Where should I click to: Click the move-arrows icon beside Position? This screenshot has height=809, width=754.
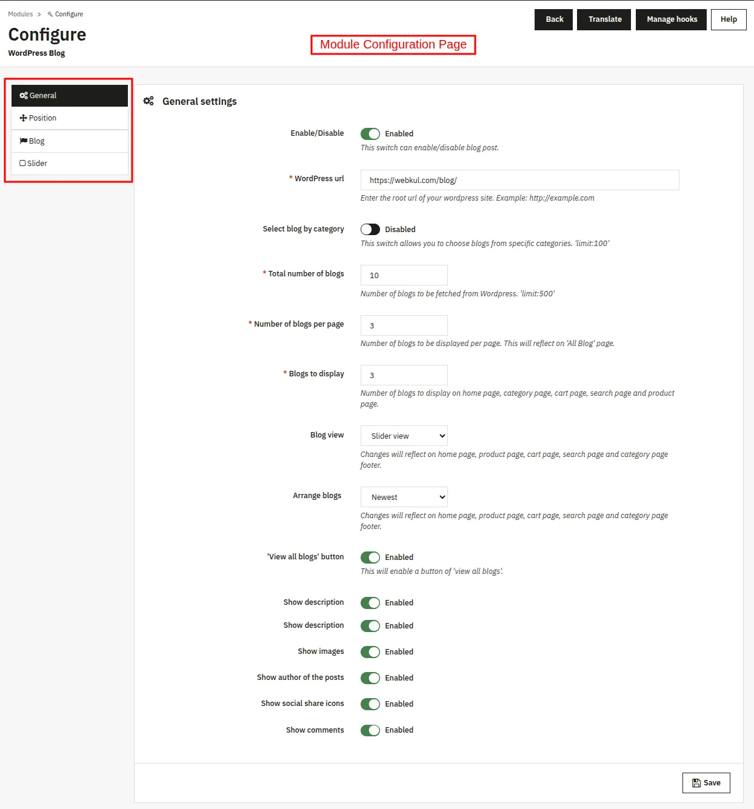pos(23,118)
